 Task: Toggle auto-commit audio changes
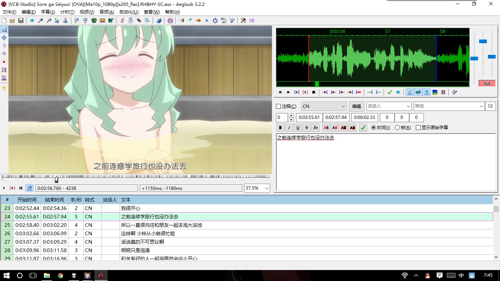(x=410, y=92)
